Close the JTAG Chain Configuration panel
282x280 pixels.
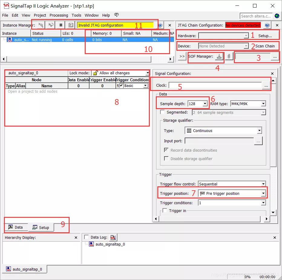pos(277,25)
